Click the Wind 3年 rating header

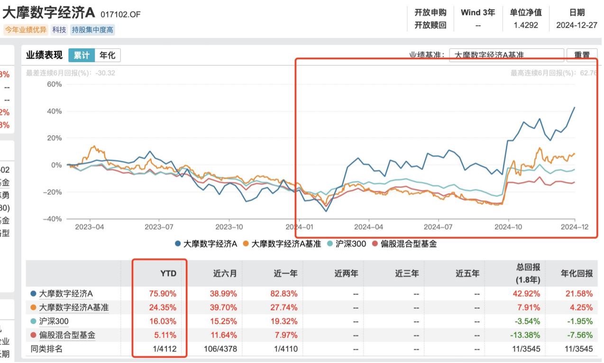pyautogui.click(x=478, y=13)
